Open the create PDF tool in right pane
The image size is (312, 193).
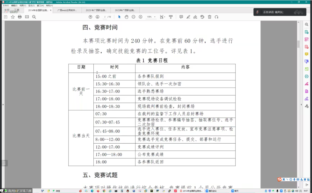[x=306, y=47]
